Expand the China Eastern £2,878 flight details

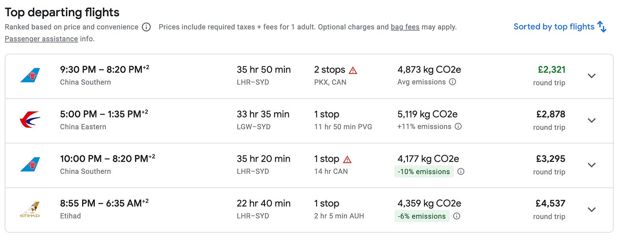click(x=591, y=120)
